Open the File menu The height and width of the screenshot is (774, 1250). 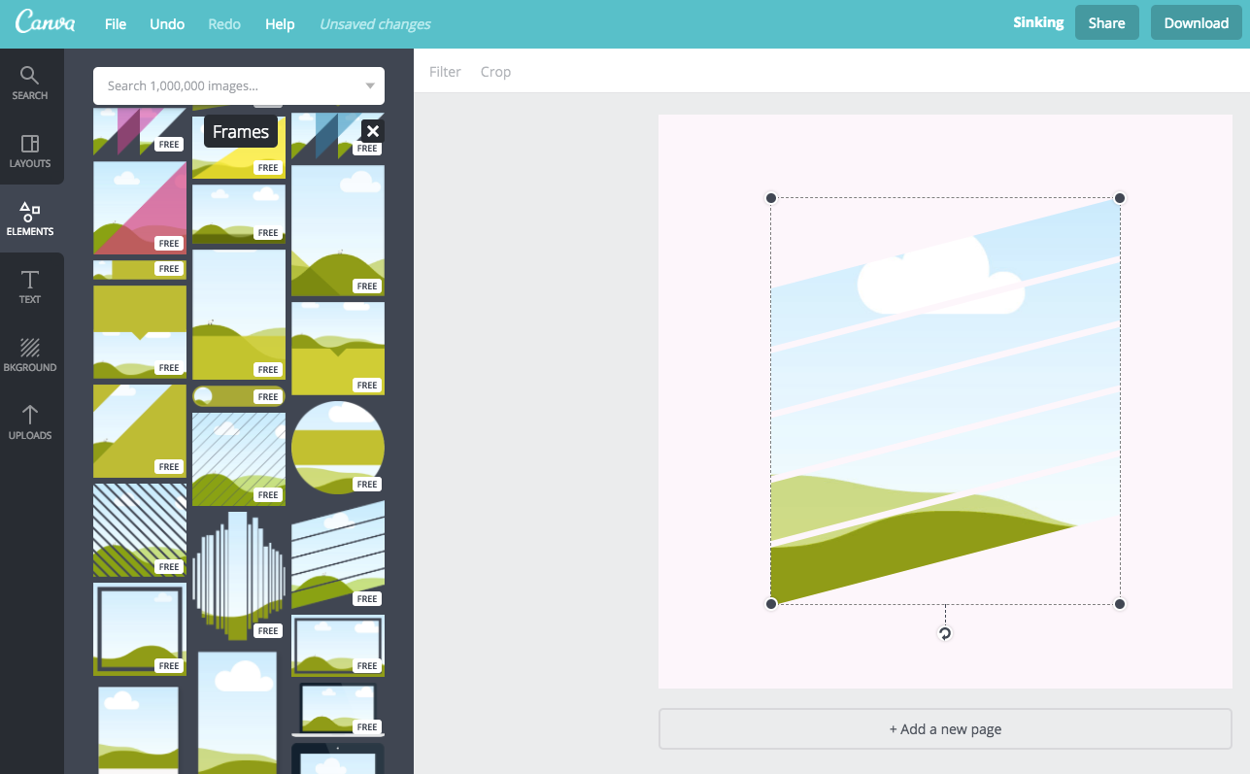click(x=115, y=24)
